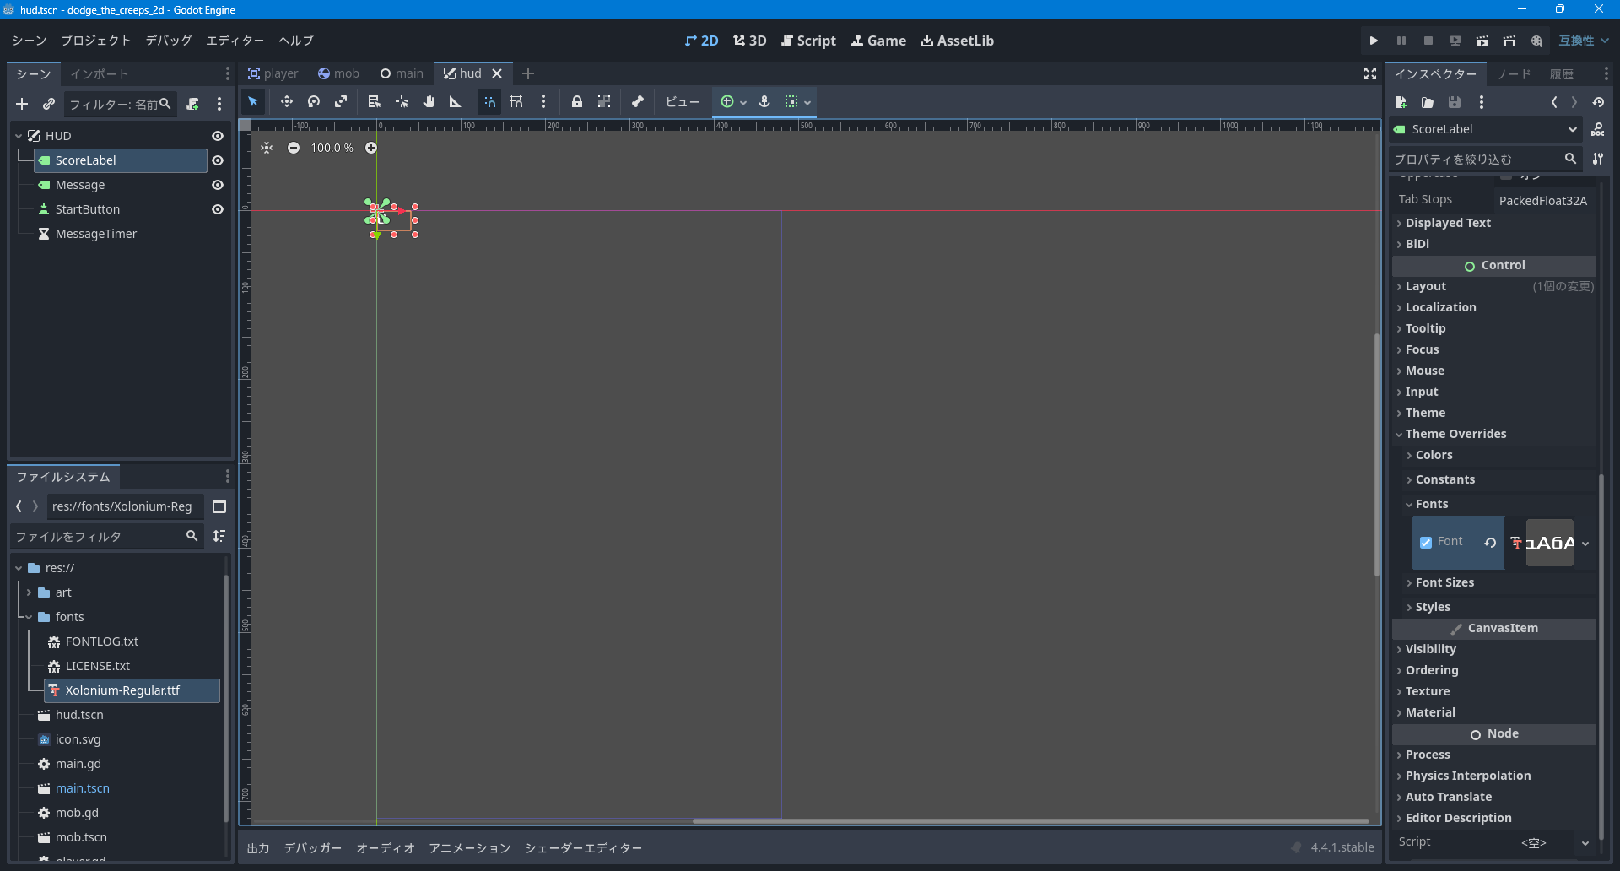Activate the Move Mode tool

[x=287, y=102]
